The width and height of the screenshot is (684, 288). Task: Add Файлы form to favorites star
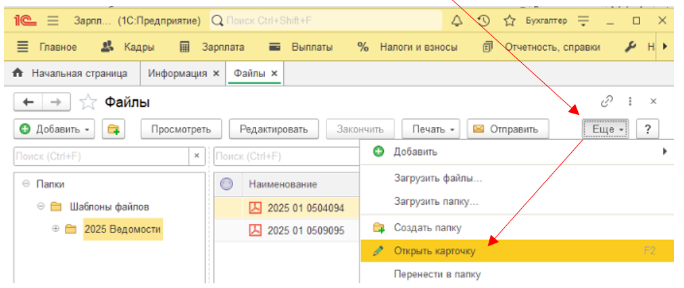point(88,103)
